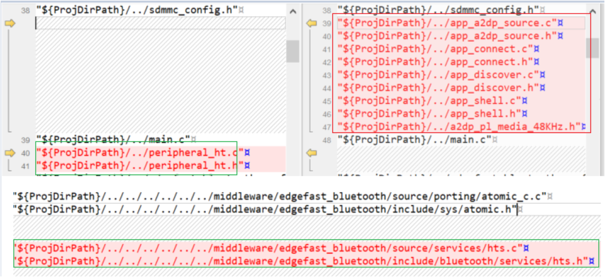Image resolution: width=605 pixels, height=277 pixels.
Task: Click the right pane vertical scrollbar thumb
Action: (592, 47)
